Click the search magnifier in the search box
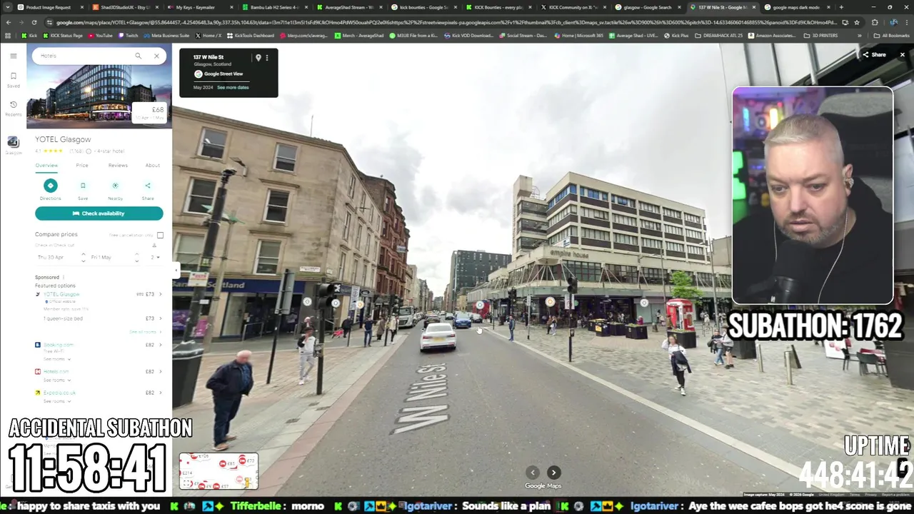Image resolution: width=914 pixels, height=514 pixels. 139,56
